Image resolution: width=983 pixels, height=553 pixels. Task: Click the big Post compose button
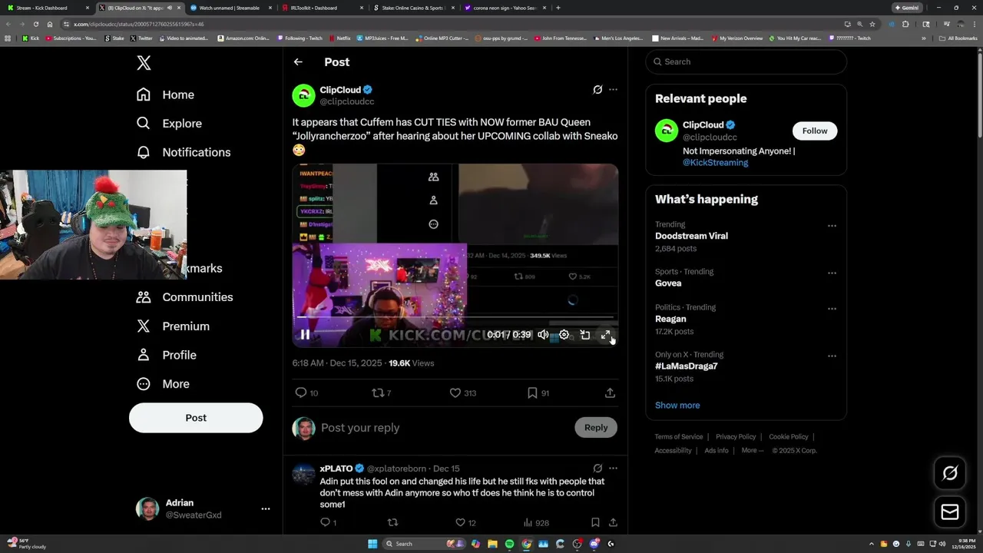pyautogui.click(x=196, y=418)
